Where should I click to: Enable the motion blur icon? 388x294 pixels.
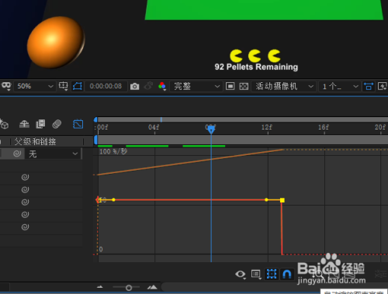57,124
